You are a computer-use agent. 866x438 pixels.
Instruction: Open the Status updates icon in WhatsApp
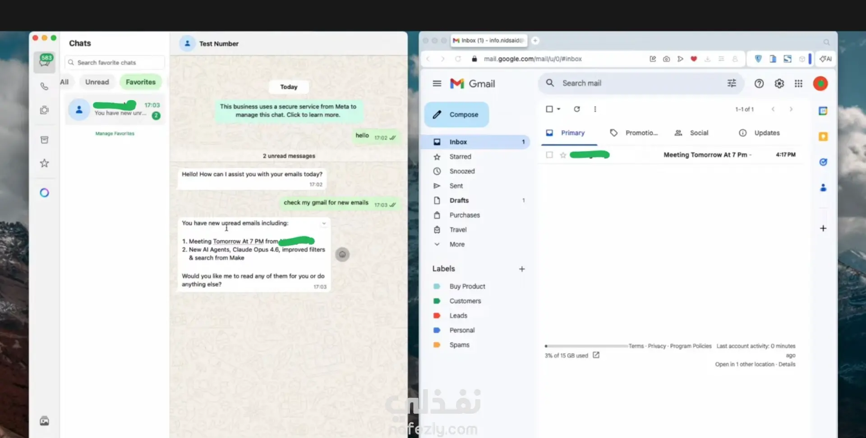[x=44, y=110]
